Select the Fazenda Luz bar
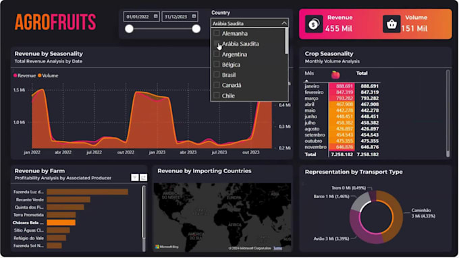The image size is (459, 258). 87,192
